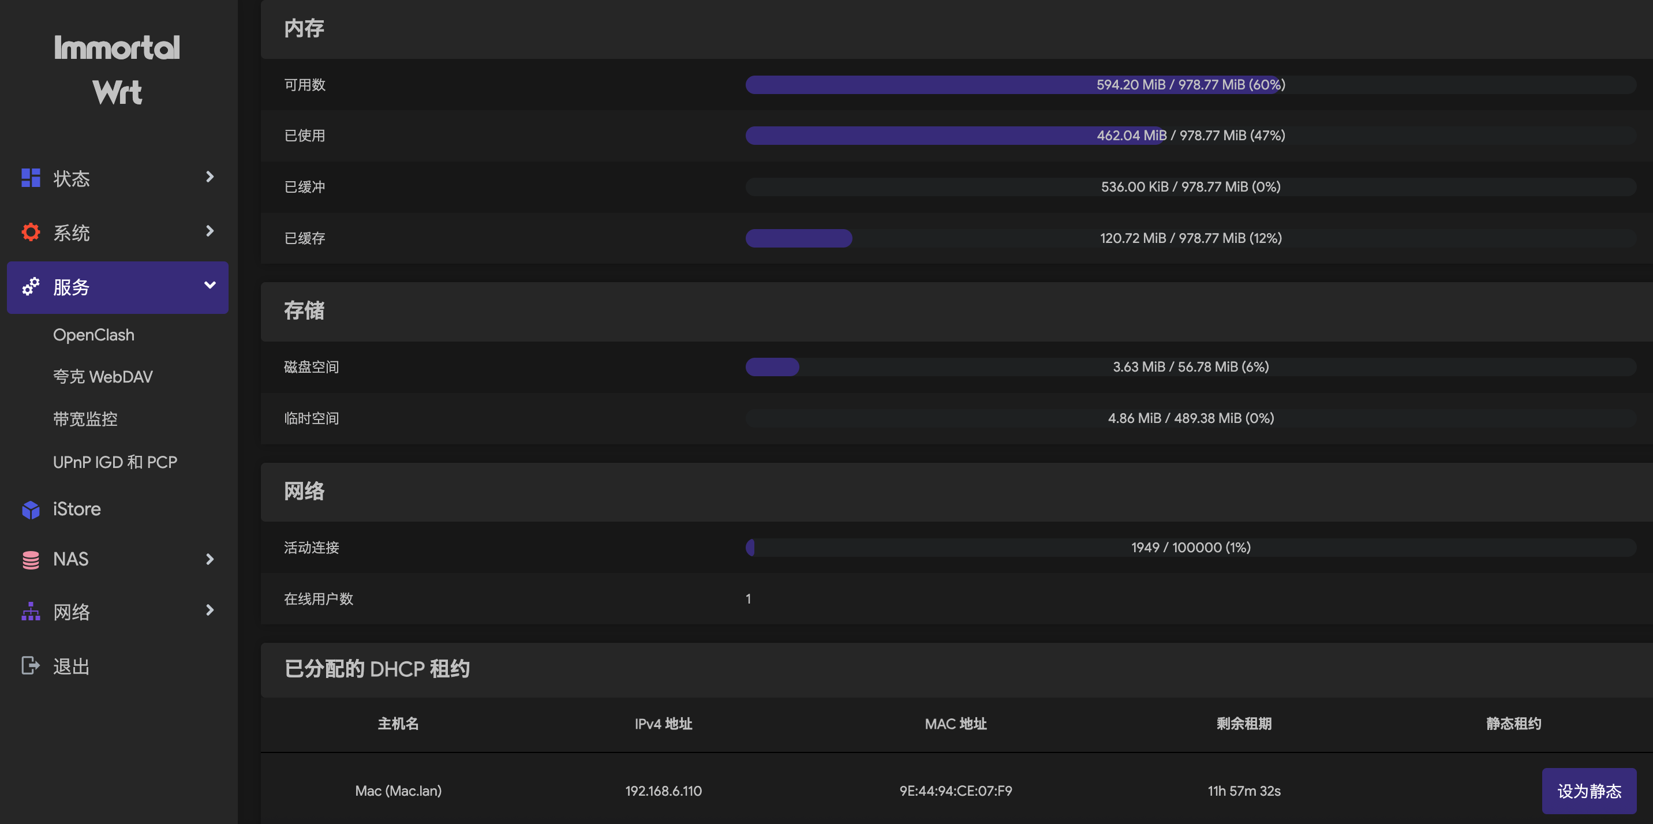The height and width of the screenshot is (824, 1653).
Task: Open the OpenClash service page
Action: click(94, 335)
